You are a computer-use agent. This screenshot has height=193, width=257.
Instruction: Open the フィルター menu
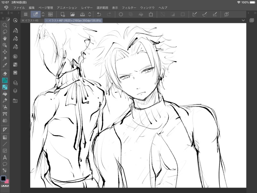[x=129, y=7]
